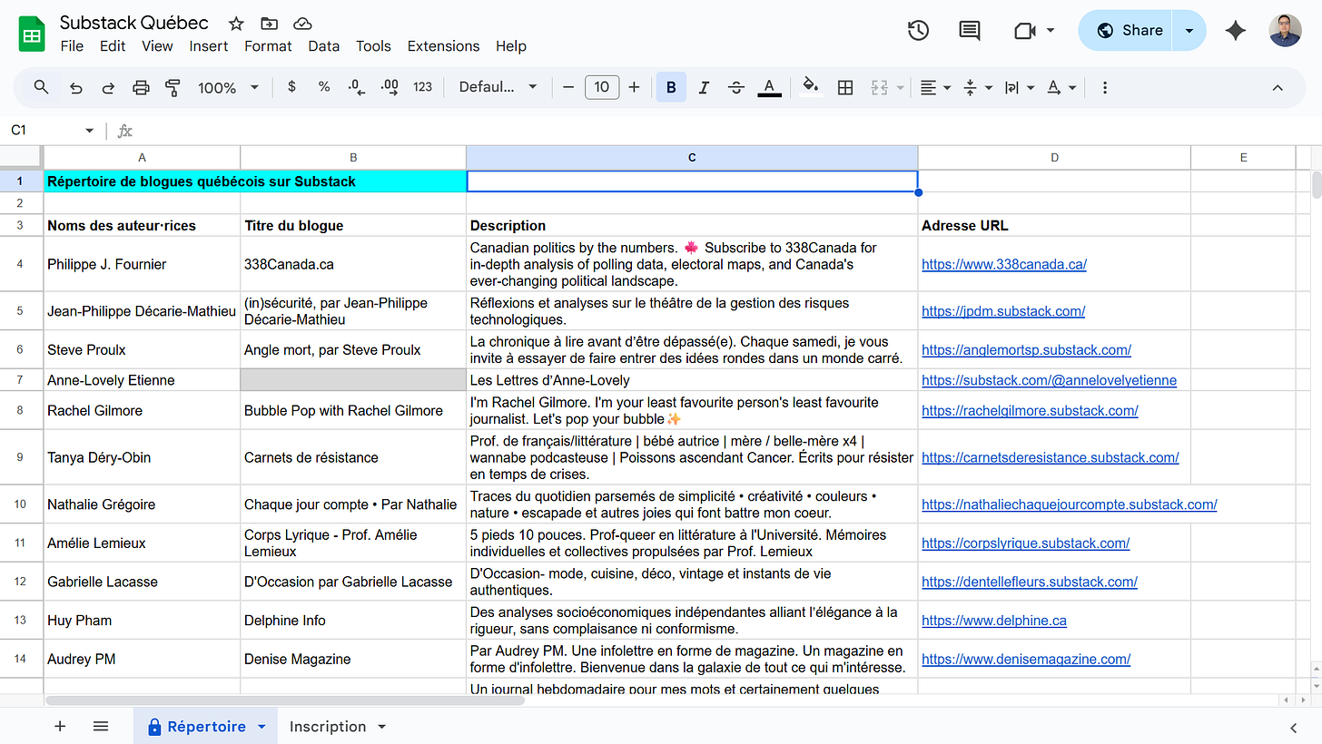
Task: Open the 338canada.ca link
Action: coord(1004,264)
